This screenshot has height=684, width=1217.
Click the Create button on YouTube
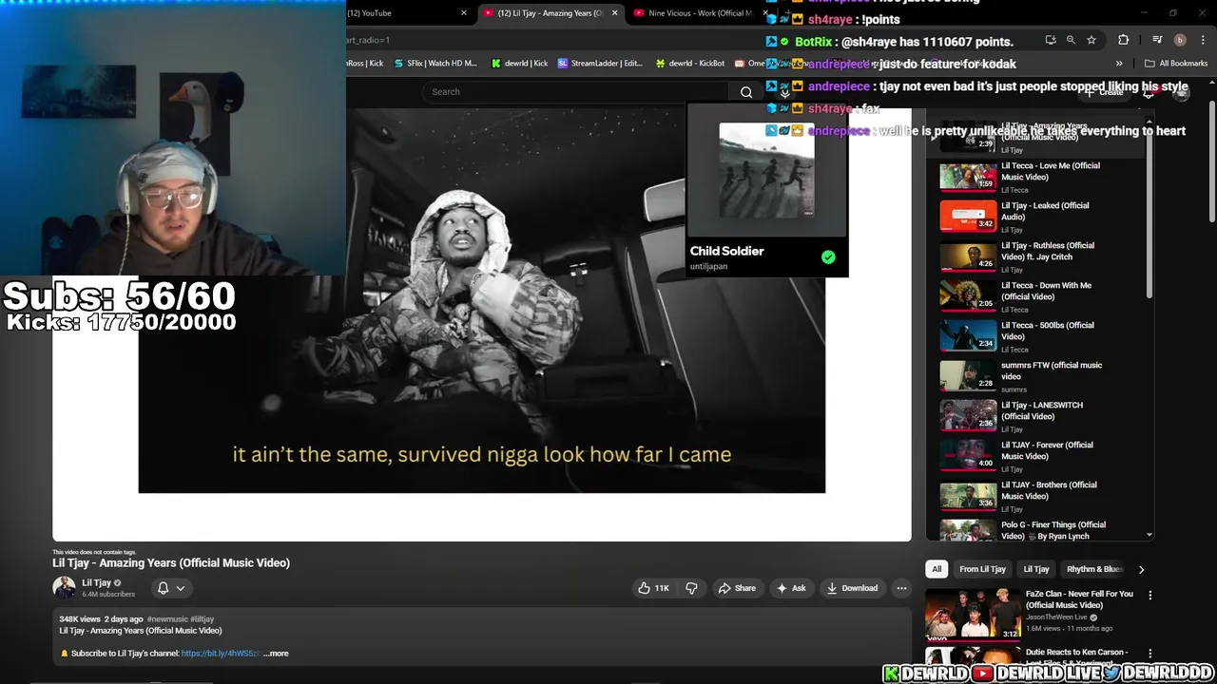[1105, 92]
